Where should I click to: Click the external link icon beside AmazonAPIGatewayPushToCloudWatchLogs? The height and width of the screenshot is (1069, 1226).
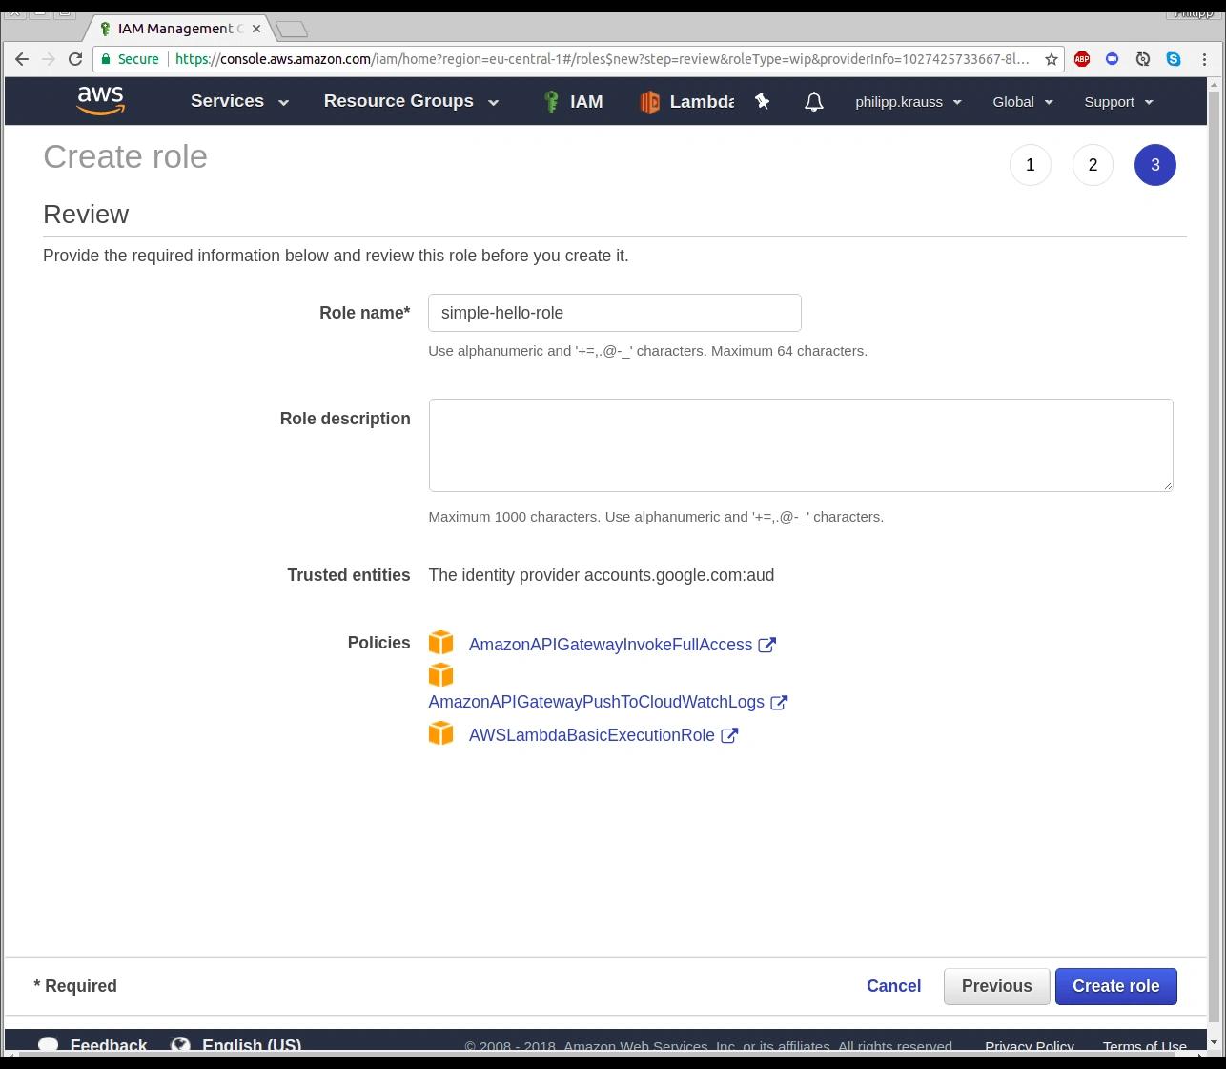coord(779,702)
